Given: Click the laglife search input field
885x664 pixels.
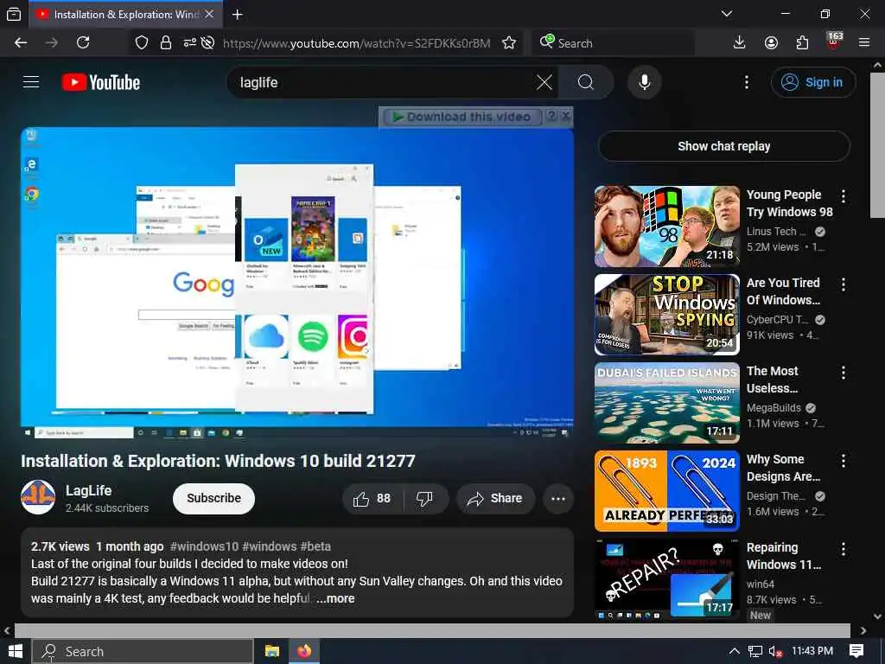Looking at the screenshot, I should 384,82.
